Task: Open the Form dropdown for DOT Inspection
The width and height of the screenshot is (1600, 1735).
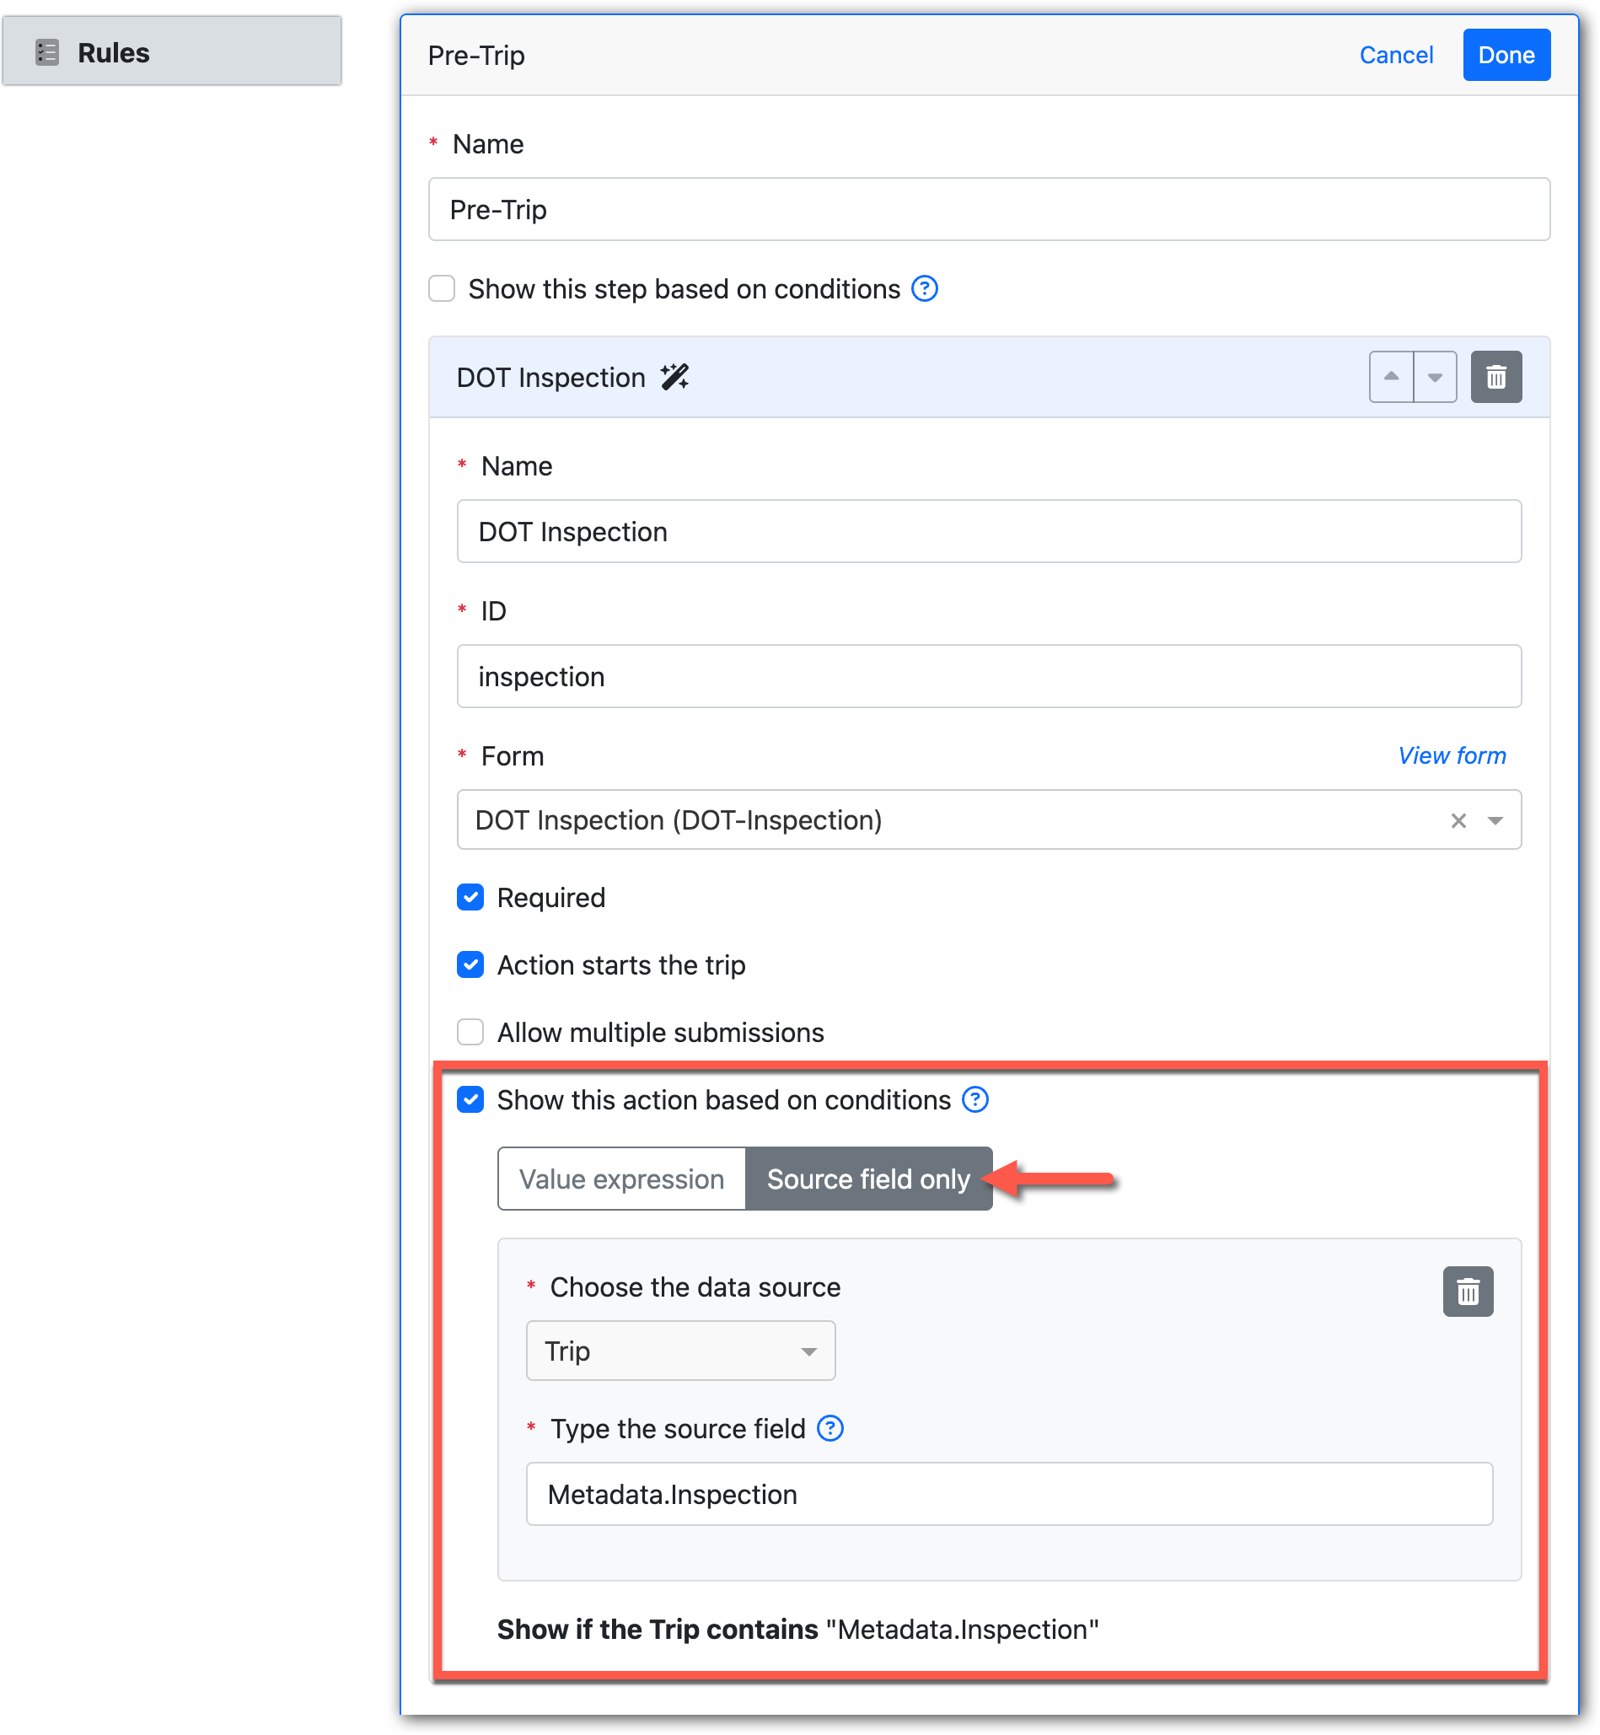Action: (1495, 821)
